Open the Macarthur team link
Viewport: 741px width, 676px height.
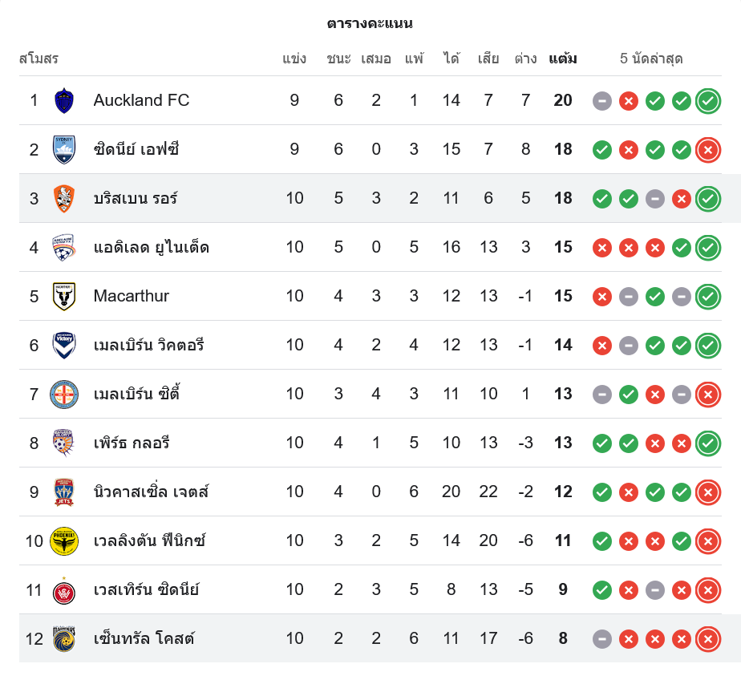[132, 296]
